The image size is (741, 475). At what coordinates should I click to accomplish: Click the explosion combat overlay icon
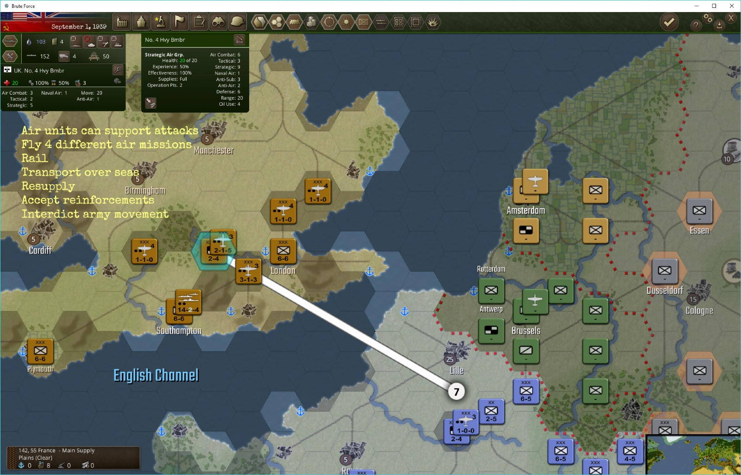[x=432, y=22]
